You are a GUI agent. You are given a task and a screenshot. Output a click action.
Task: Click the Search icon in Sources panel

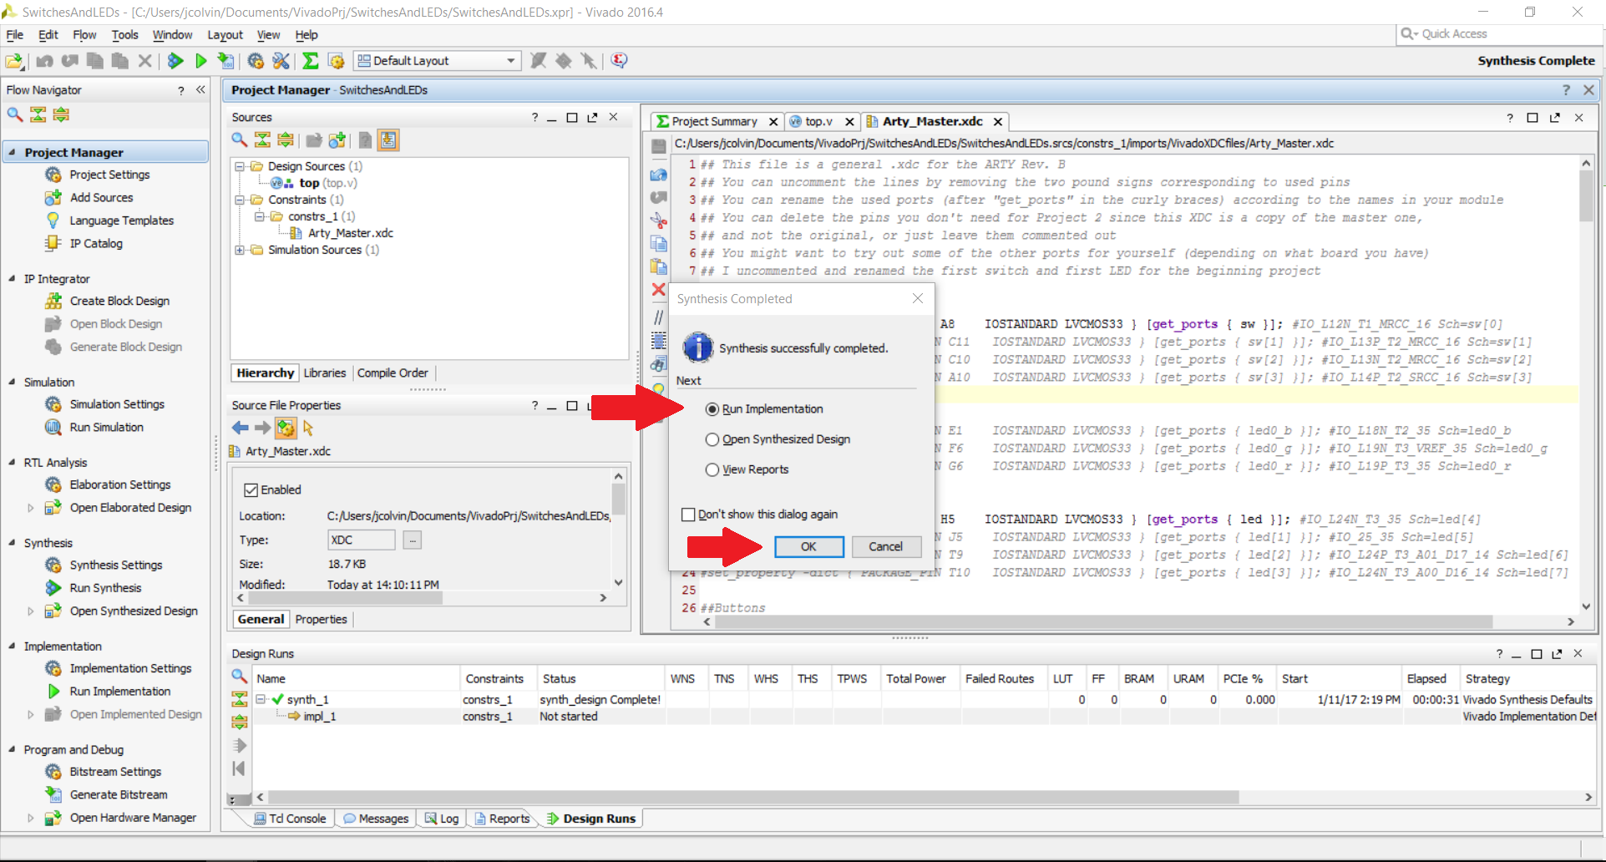tap(240, 140)
